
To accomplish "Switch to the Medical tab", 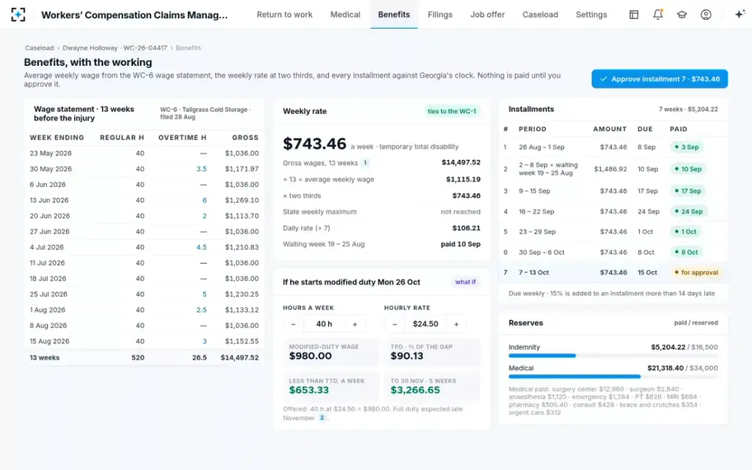I will pyautogui.click(x=345, y=14).
